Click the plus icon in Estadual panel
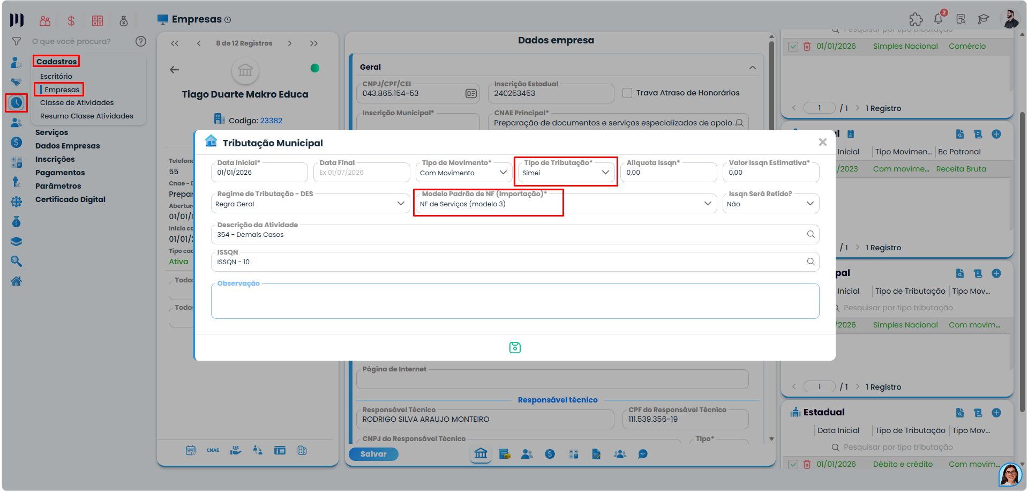 coord(996,413)
